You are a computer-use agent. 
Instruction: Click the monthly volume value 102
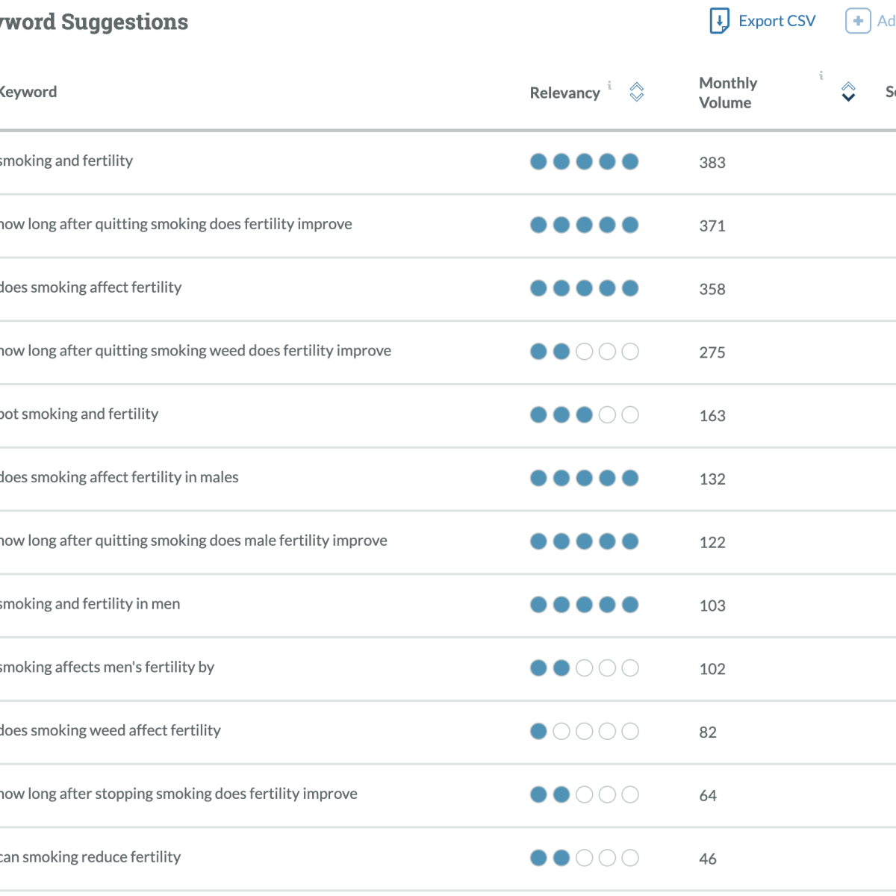(x=712, y=669)
